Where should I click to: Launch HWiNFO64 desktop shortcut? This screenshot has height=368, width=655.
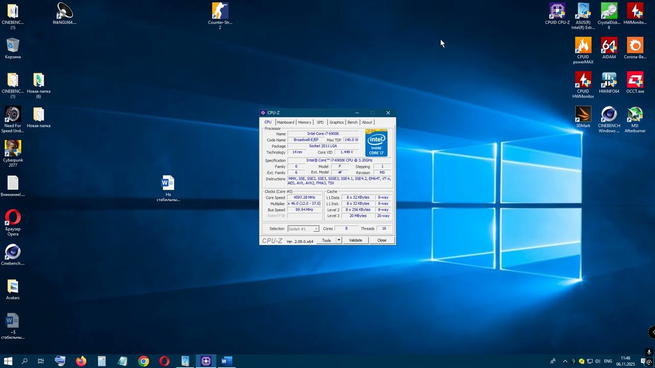[609, 83]
